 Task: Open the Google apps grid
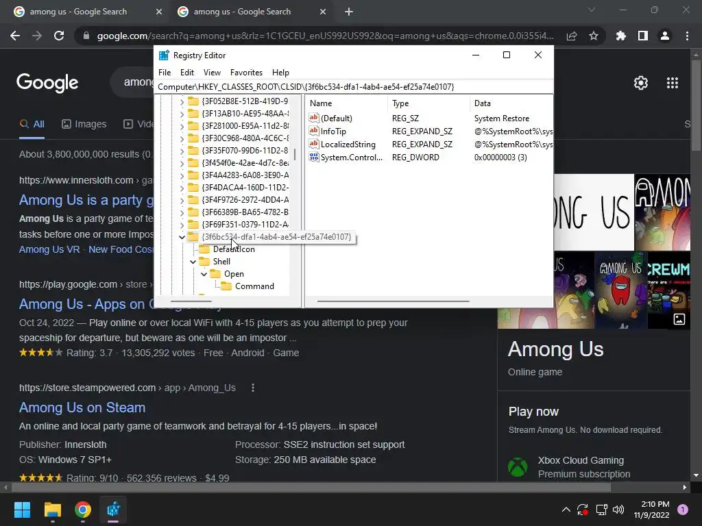[673, 83]
